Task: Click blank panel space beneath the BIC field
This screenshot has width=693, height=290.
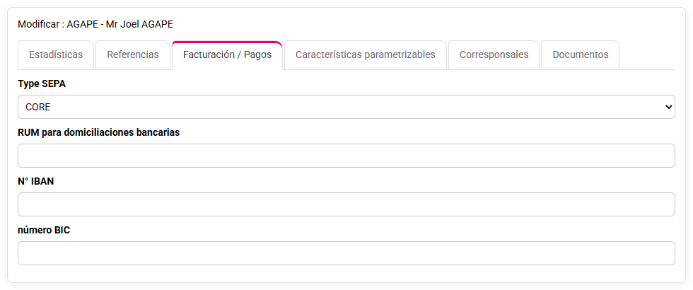Action: point(346,273)
